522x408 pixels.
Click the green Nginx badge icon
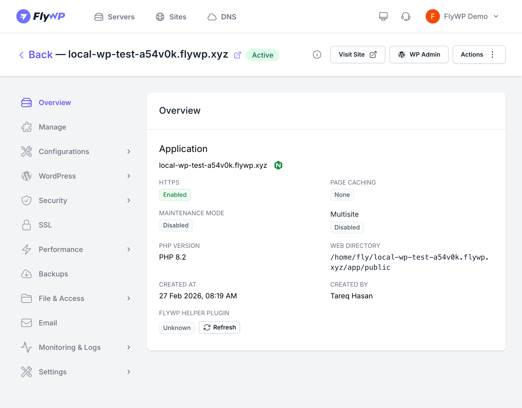pyautogui.click(x=278, y=165)
